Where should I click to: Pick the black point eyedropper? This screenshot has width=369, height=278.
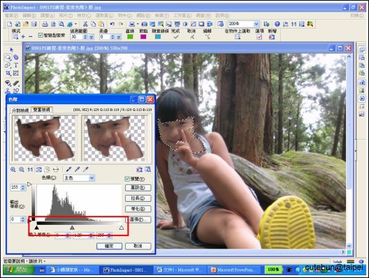pos(68,169)
